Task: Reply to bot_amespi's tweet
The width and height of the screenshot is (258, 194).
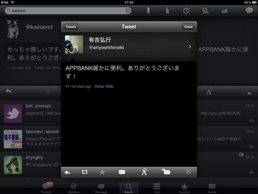Action: click(x=252, y=121)
